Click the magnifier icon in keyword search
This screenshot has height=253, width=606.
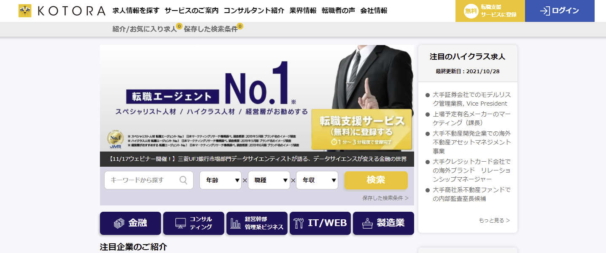click(x=183, y=180)
